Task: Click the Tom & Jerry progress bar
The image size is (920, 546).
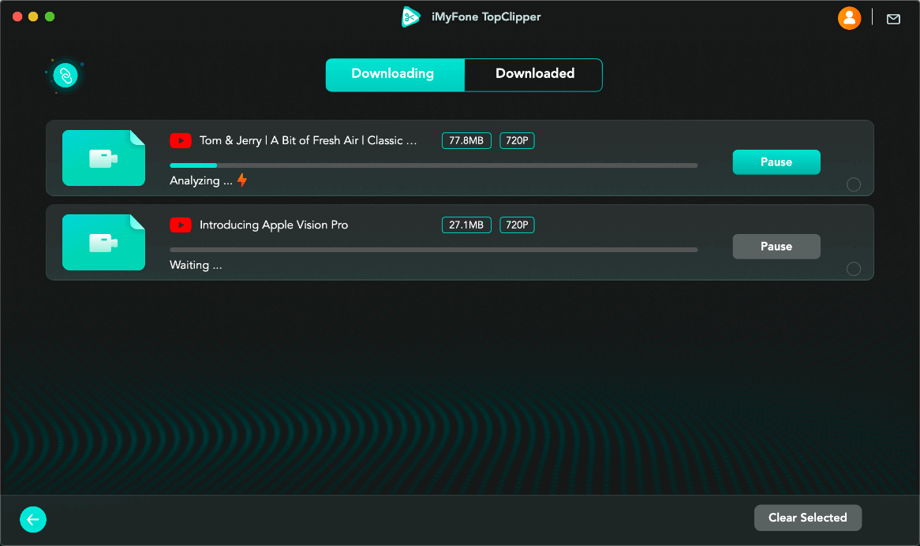Action: point(433,165)
